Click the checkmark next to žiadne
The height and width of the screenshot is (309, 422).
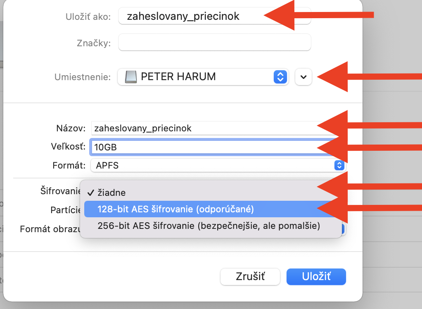[90, 193]
